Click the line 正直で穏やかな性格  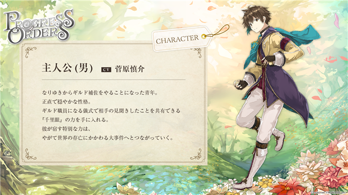66,102
